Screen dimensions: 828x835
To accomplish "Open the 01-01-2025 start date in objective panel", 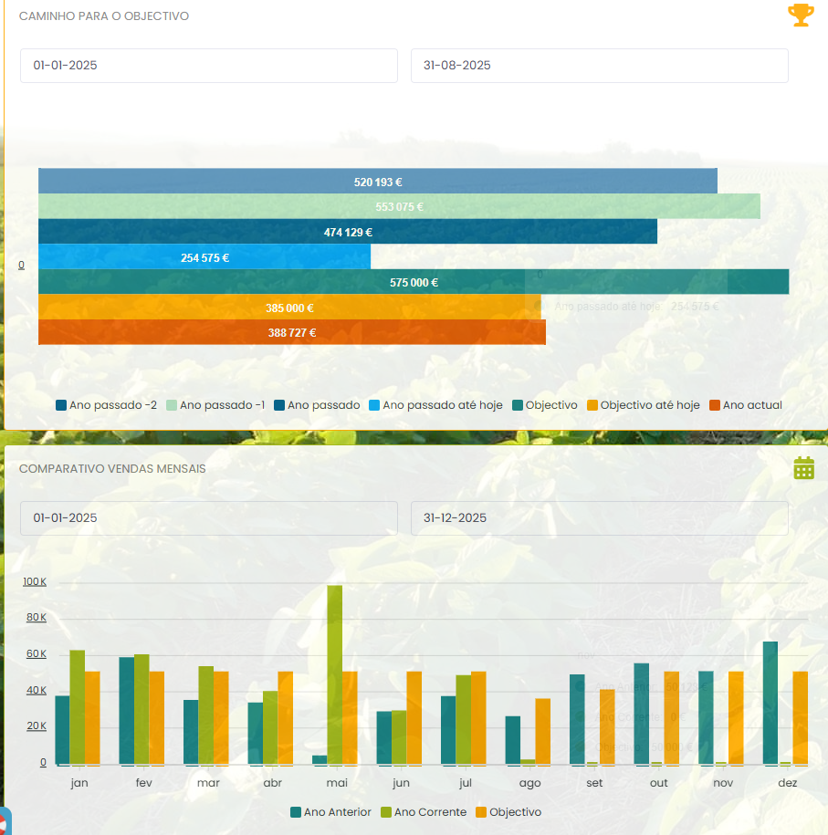I will click(x=208, y=66).
